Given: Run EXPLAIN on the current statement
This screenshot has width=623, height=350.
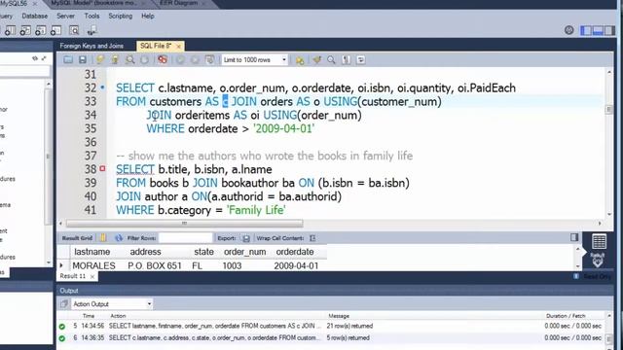Looking at the screenshot, I should pyautogui.click(x=129, y=60).
